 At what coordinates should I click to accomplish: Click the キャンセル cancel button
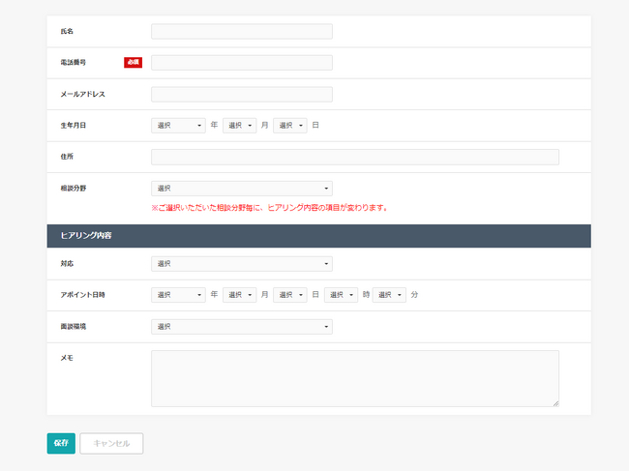(111, 443)
